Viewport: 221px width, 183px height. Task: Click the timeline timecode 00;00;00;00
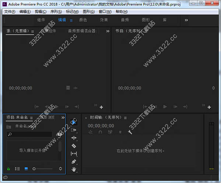coord(101,126)
